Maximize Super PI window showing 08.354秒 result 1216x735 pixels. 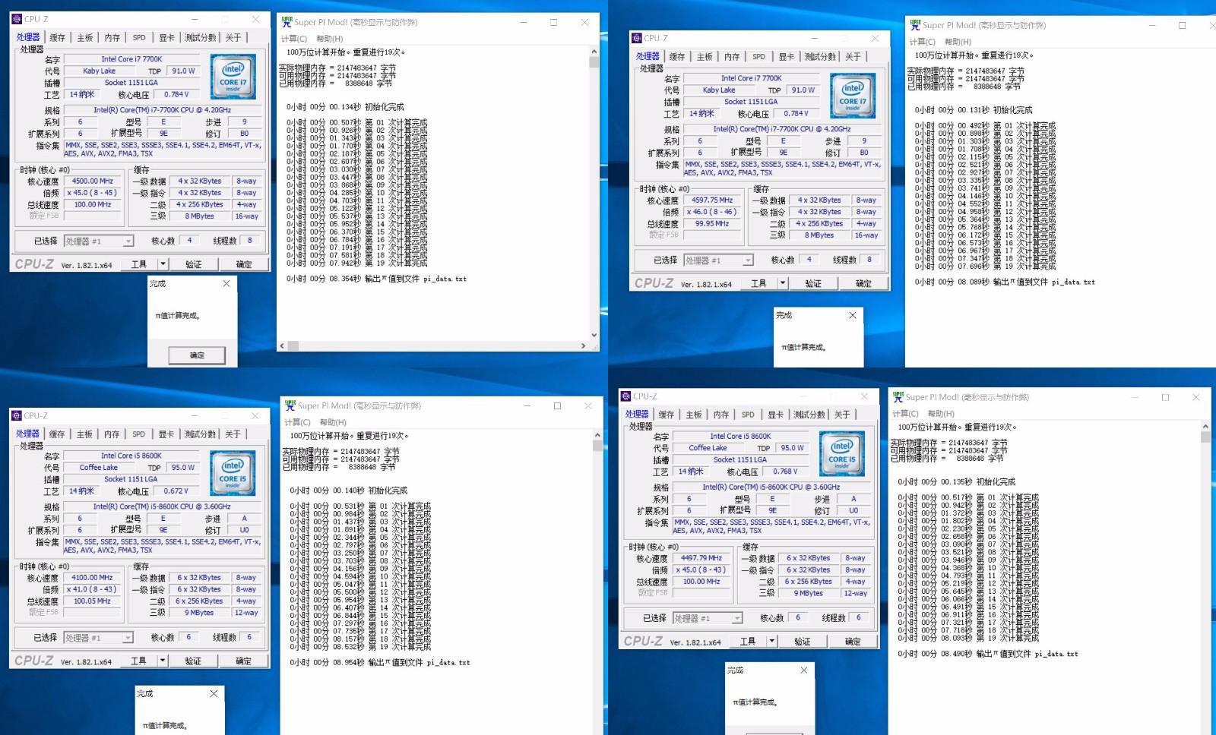click(553, 22)
